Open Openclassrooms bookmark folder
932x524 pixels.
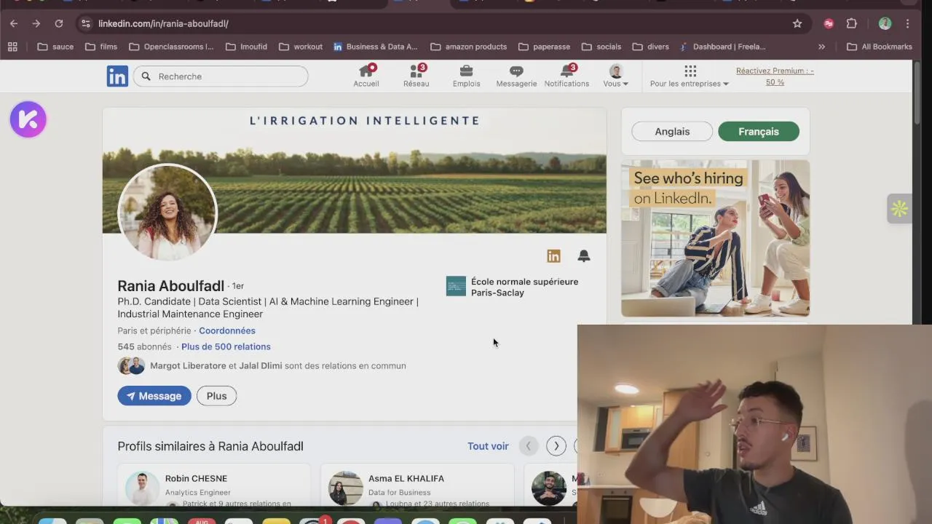pyautogui.click(x=171, y=47)
